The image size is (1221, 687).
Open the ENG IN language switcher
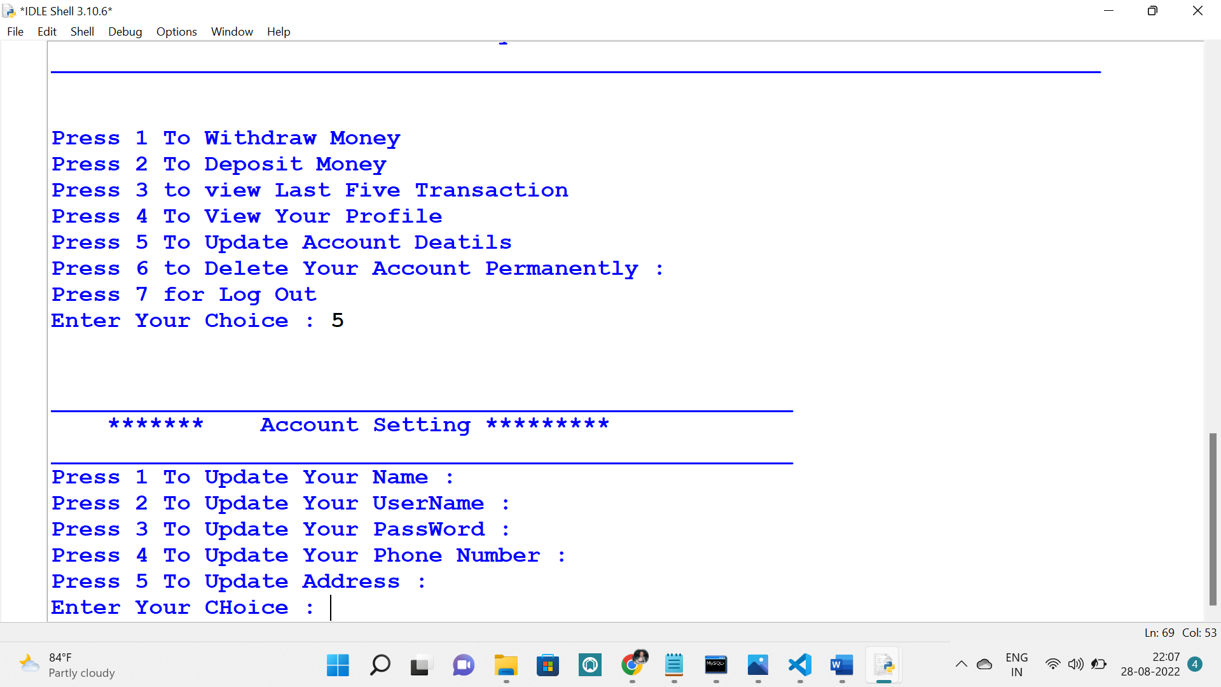click(1017, 663)
